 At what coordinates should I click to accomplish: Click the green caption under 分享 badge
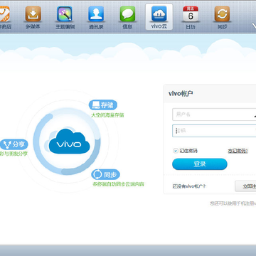[x=14, y=154]
